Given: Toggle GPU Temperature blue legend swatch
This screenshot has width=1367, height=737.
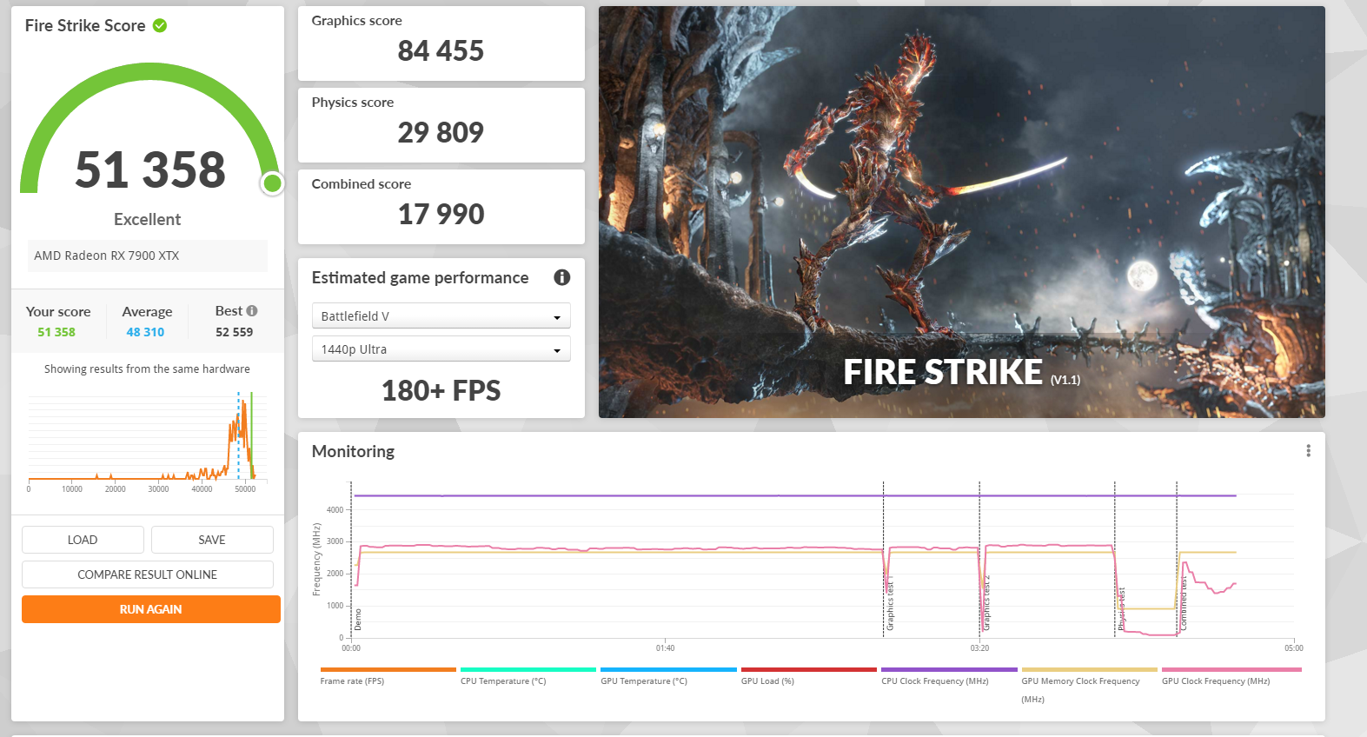Looking at the screenshot, I should (668, 669).
